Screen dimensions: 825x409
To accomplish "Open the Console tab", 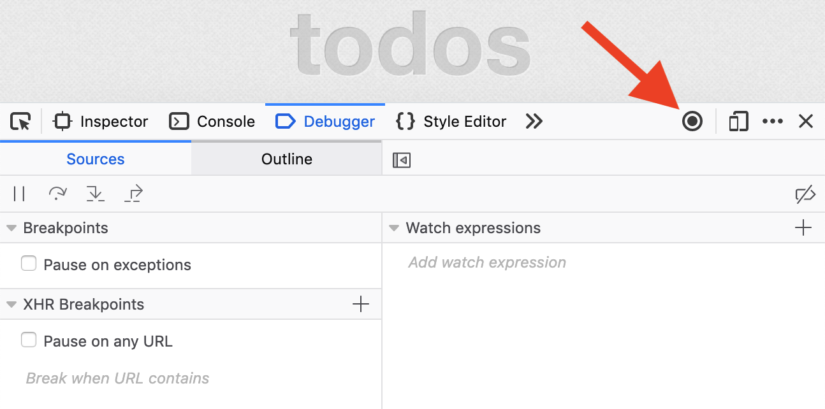I will tap(212, 121).
